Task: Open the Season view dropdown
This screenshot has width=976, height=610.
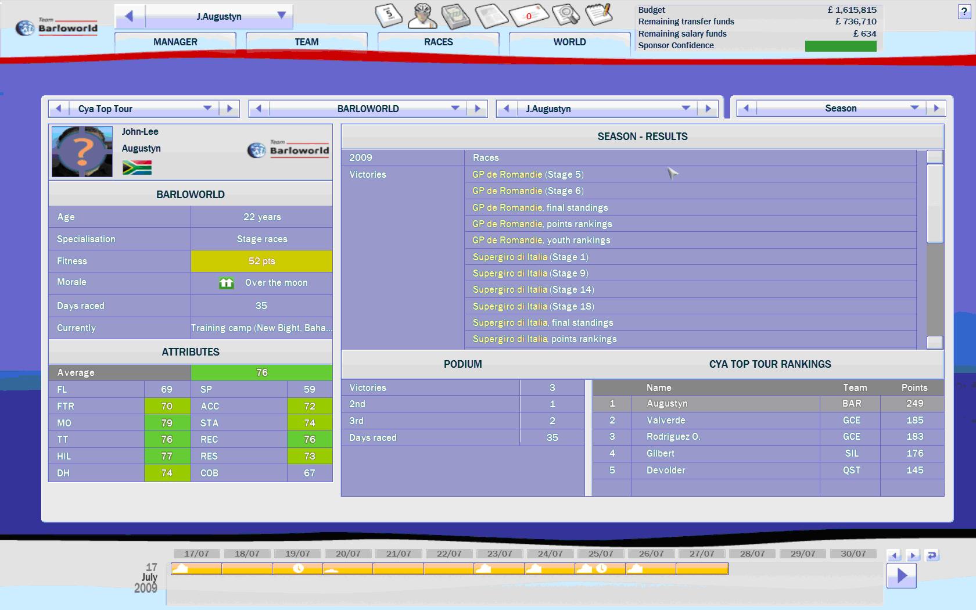Action: (x=914, y=108)
